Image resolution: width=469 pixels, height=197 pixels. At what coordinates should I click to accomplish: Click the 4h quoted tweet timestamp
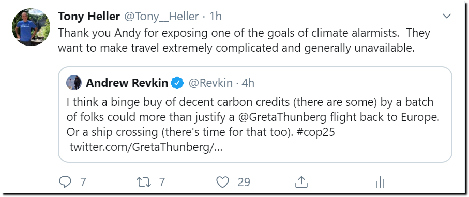point(248,83)
